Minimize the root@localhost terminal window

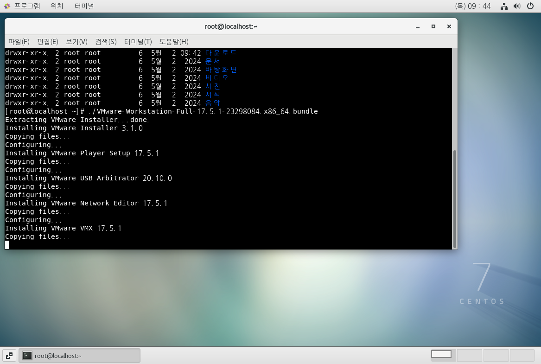tap(418, 26)
